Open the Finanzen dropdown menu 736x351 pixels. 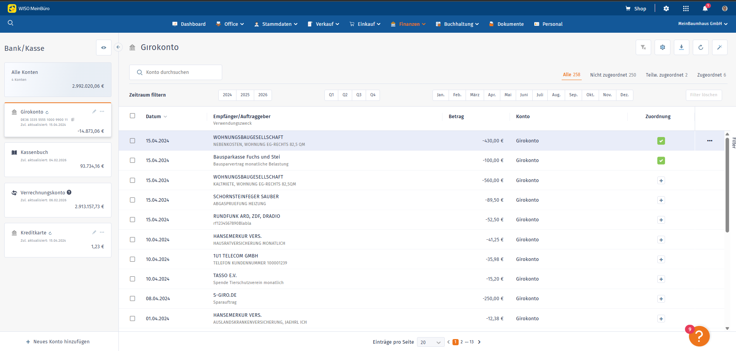pos(409,24)
